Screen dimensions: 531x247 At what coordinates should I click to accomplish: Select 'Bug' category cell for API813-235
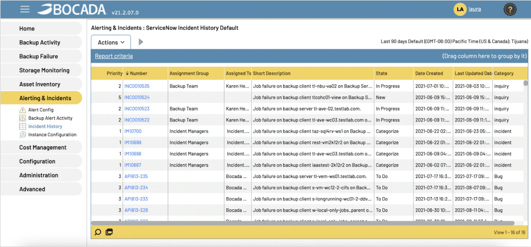point(507,177)
